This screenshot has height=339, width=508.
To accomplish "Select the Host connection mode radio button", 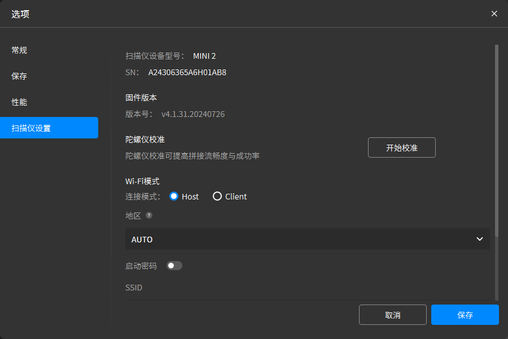I will [x=174, y=196].
